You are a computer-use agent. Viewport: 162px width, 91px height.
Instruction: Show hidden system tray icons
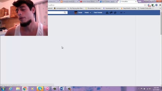click(x=139, y=89)
